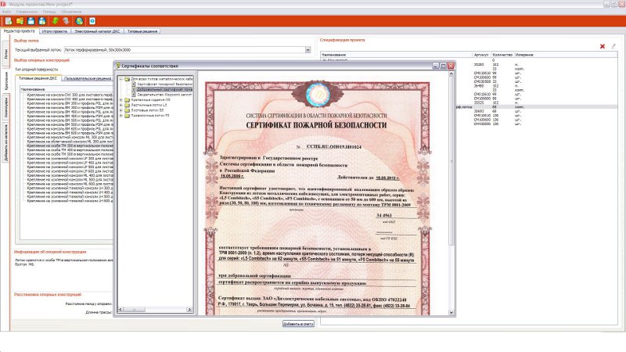Click the pencil edit icon in the specification panel
626x352 pixels.
point(613,46)
